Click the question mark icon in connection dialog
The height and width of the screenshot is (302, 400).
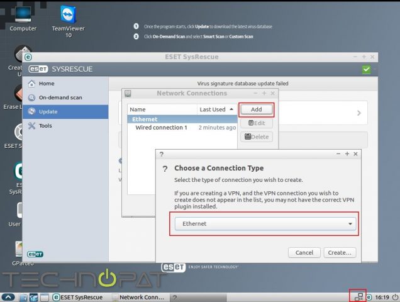coord(165,169)
